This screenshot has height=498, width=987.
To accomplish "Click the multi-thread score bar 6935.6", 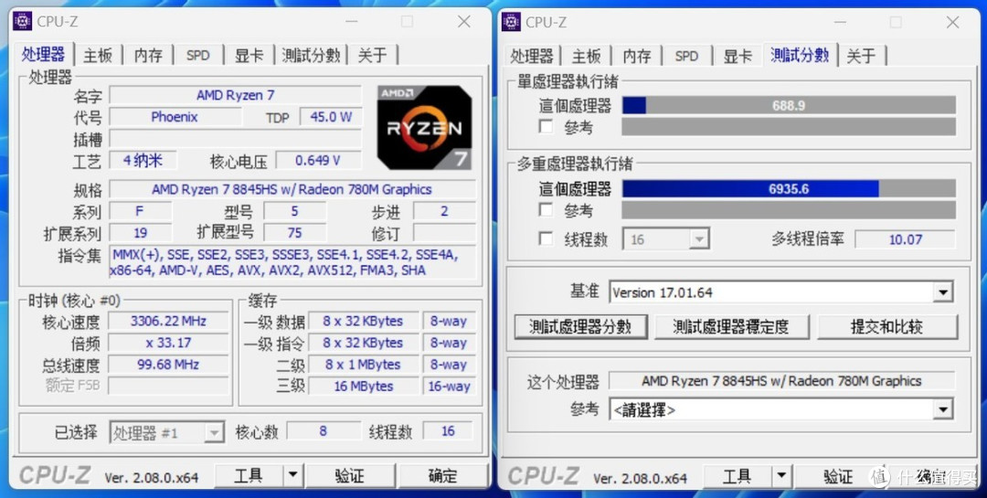I will coord(789,189).
